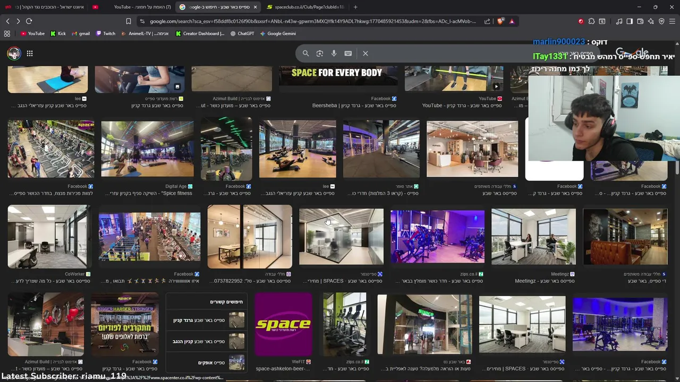The image size is (680, 382).
Task: Open the Google Gemini bookmark
Action: tap(278, 33)
